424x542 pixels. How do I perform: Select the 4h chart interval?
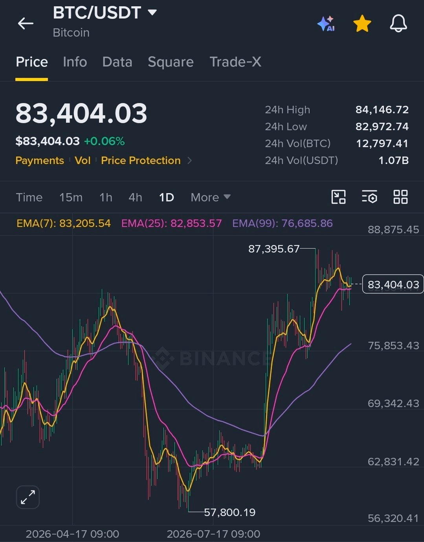point(135,197)
